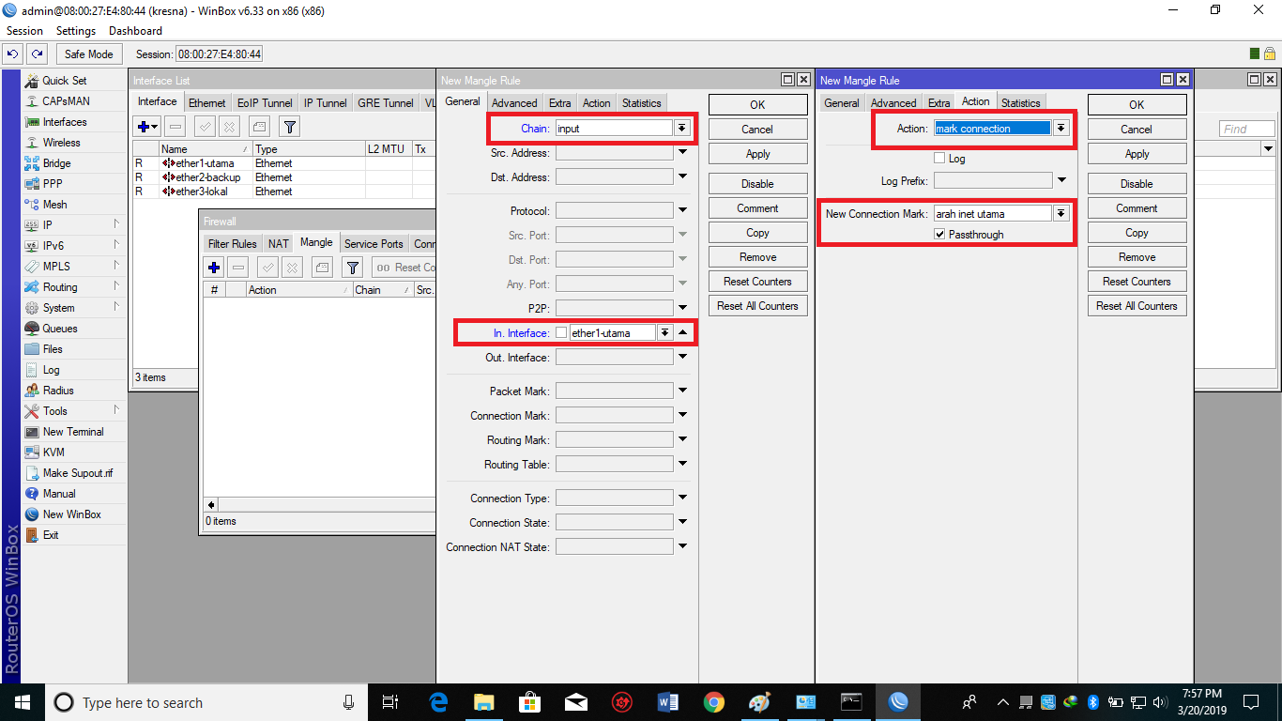The width and height of the screenshot is (1282, 721).
Task: Open the Settings menu
Action: pos(76,31)
